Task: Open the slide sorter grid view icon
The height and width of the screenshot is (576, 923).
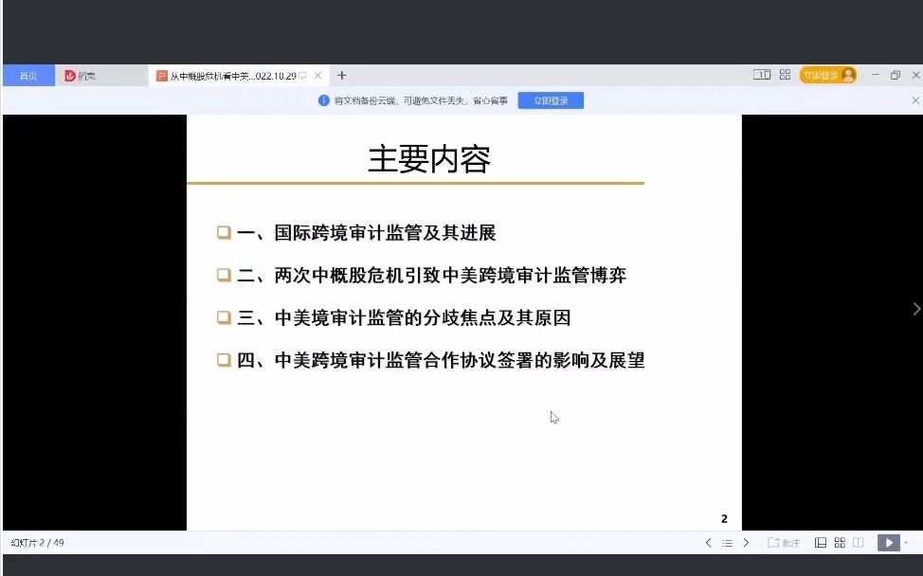Action: coord(842,542)
